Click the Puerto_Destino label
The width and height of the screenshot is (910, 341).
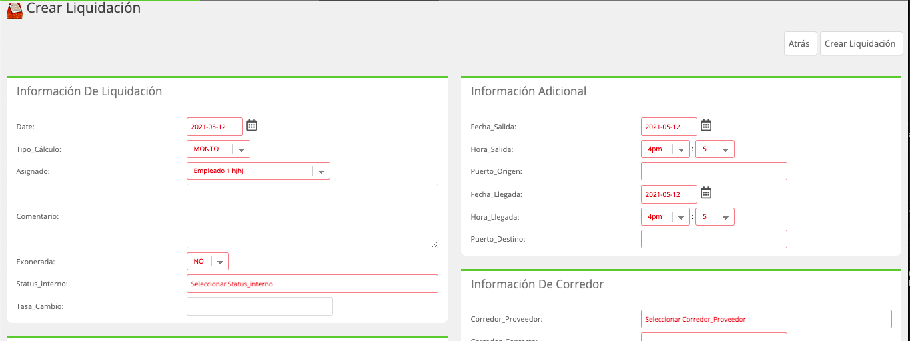[498, 239]
